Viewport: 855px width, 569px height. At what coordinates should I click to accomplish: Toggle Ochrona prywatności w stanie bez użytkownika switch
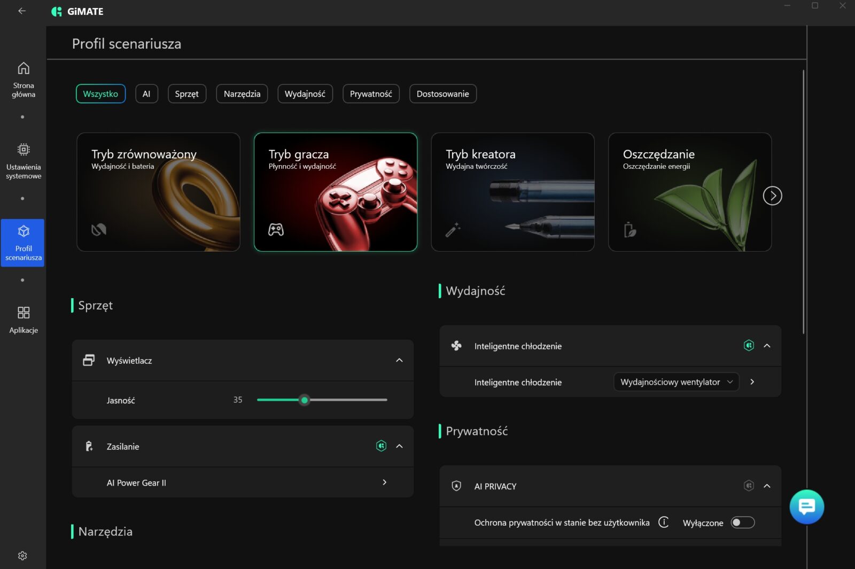click(742, 522)
